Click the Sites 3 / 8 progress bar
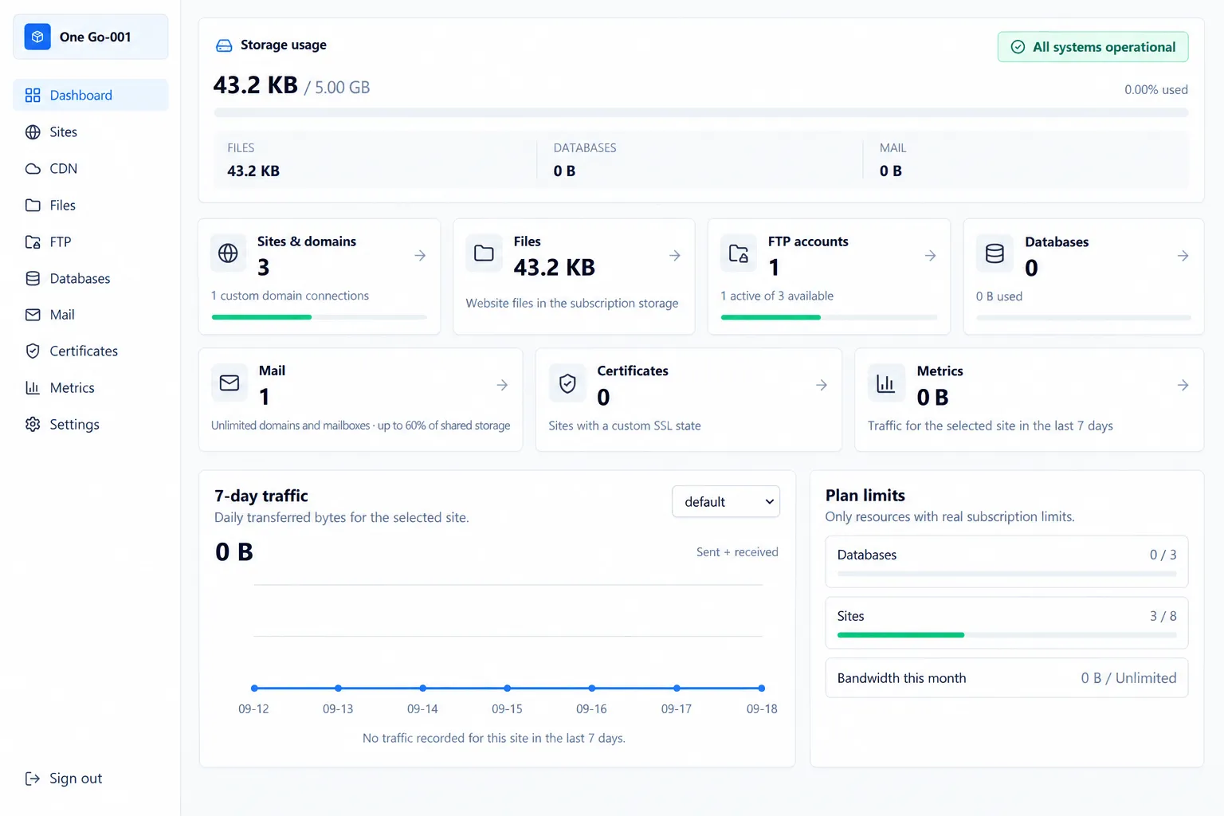 click(1006, 635)
